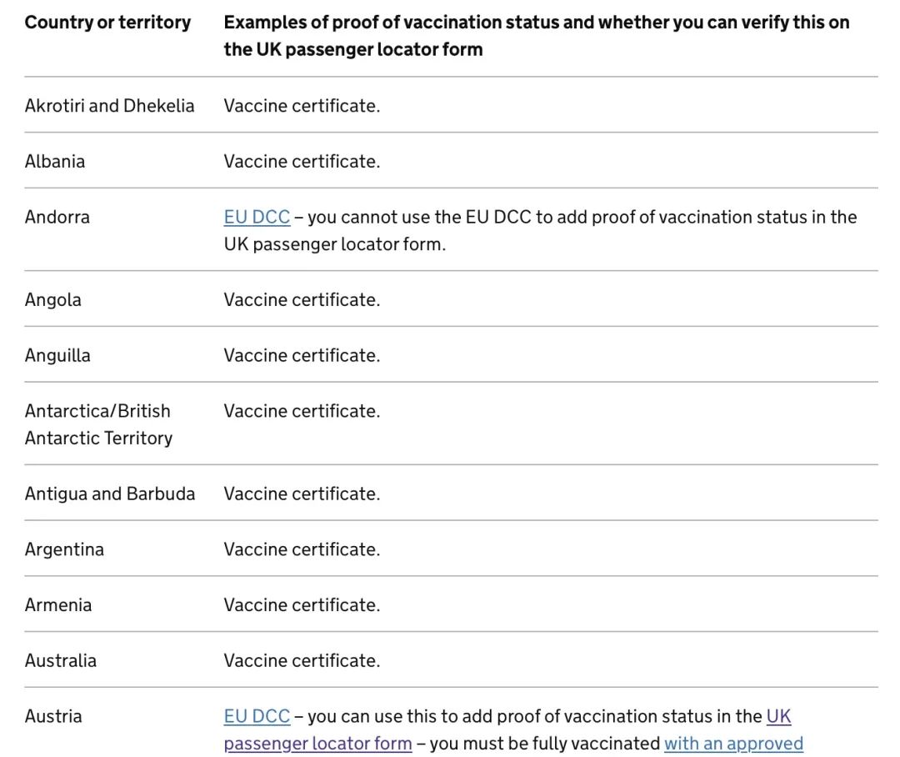Click the Angola country entry
Screen dimensions: 900x757
click(x=52, y=300)
